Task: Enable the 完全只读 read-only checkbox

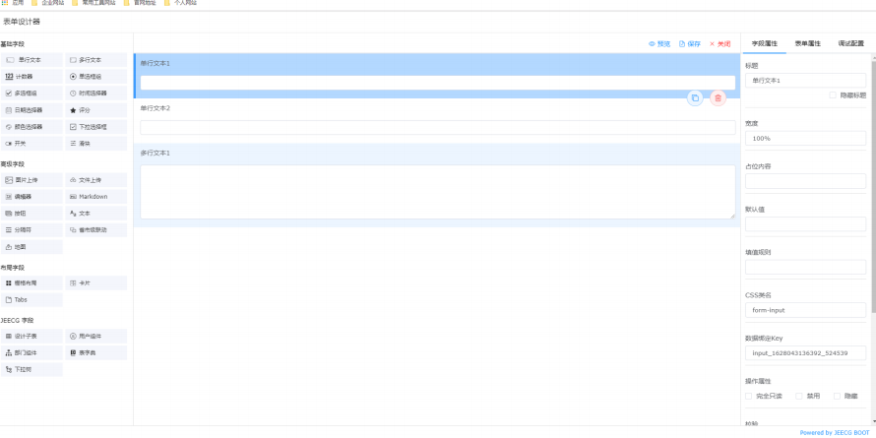Action: point(750,396)
